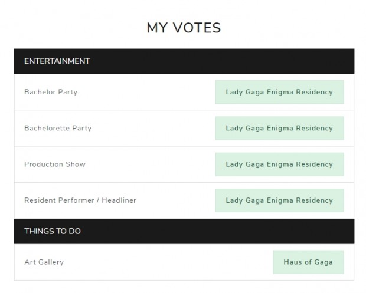Click the MY VOTES page heading
Screen dimensions: 366x293
[x=184, y=28]
